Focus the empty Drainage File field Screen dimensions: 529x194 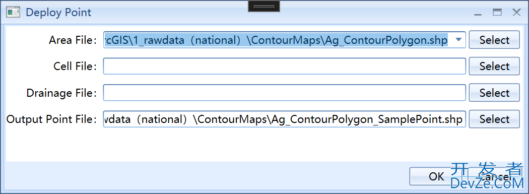[x=285, y=92]
